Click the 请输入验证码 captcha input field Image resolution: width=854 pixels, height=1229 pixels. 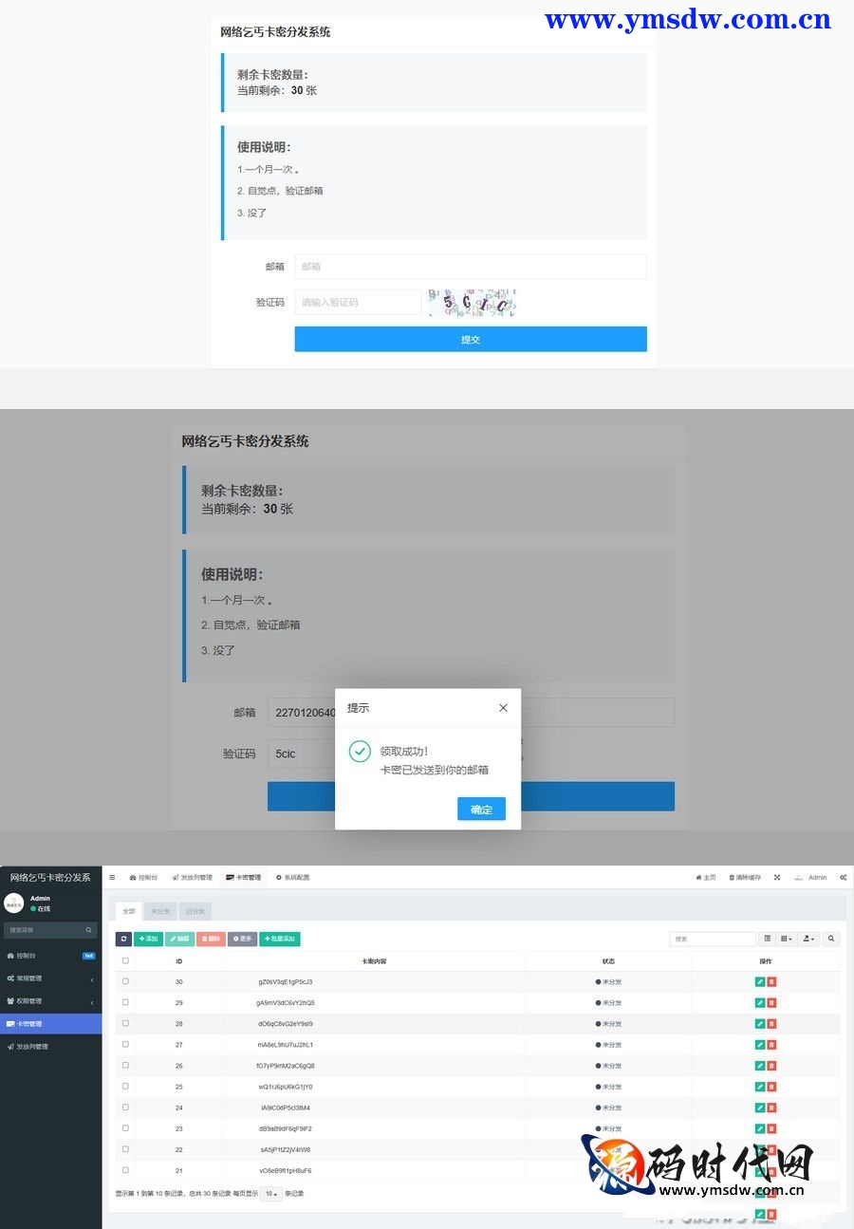coord(358,303)
